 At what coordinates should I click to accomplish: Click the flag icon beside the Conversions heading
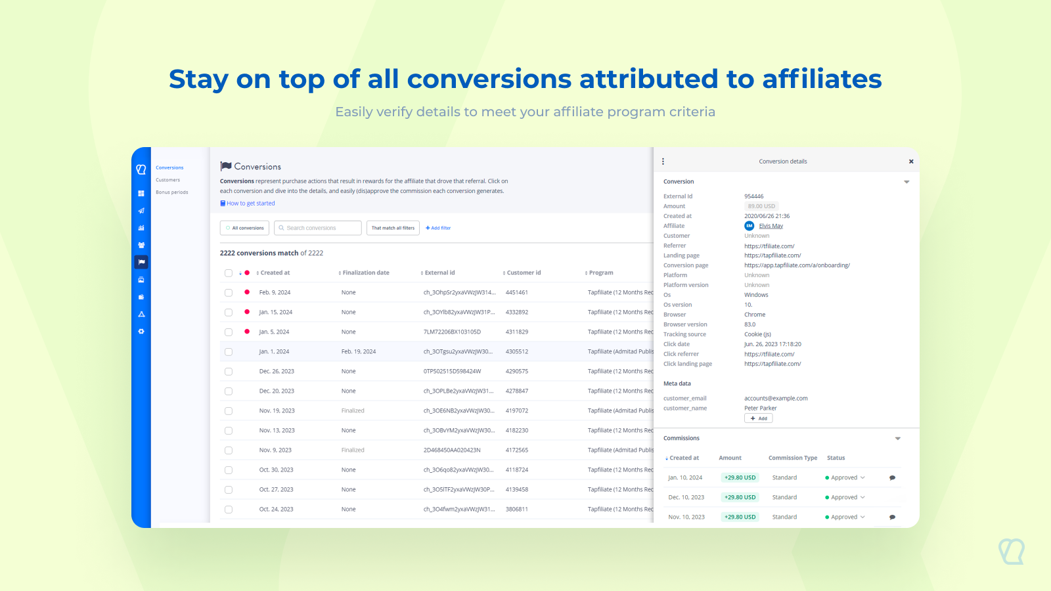click(x=226, y=166)
